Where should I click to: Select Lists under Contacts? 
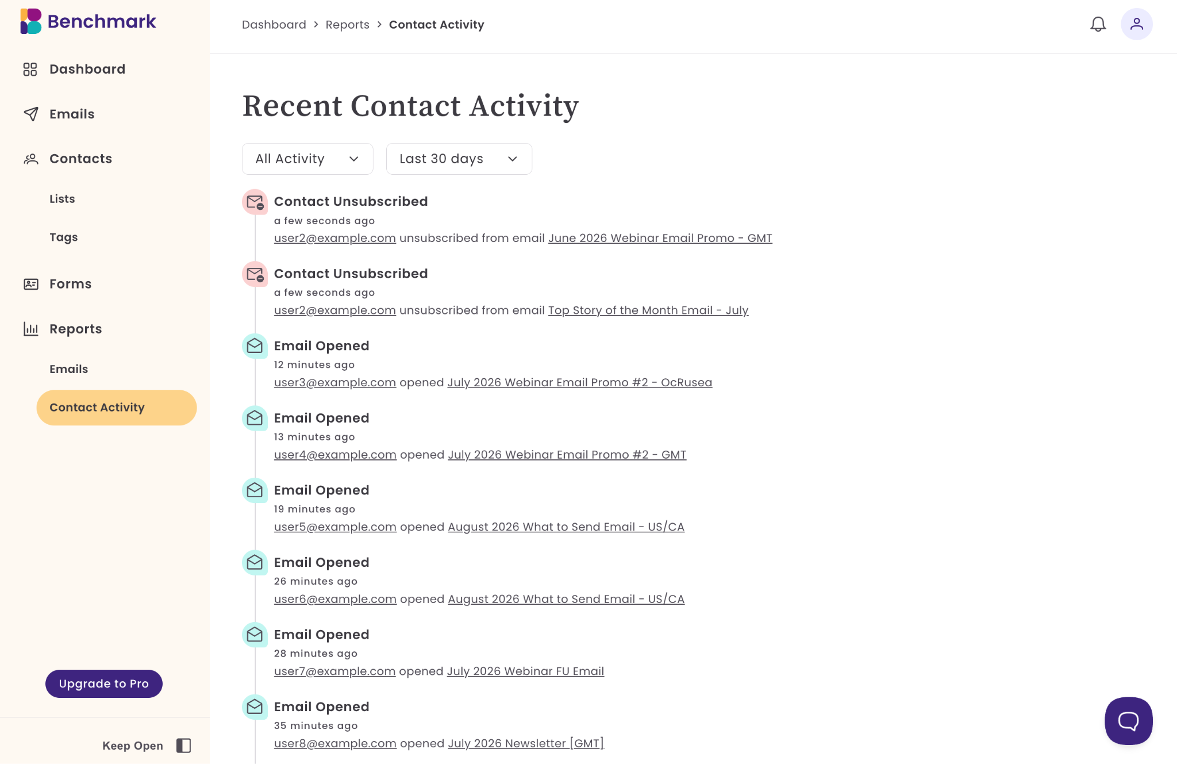pyautogui.click(x=62, y=199)
